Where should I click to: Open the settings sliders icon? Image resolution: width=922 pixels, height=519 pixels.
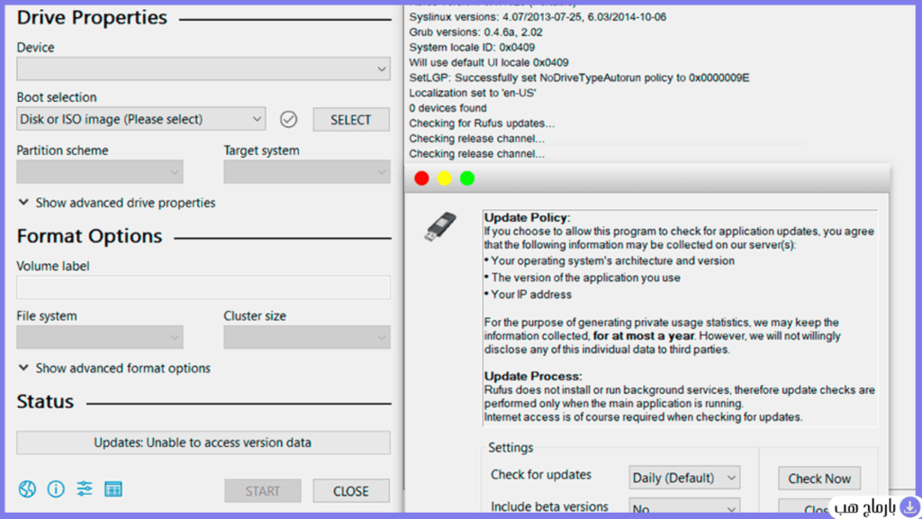(84, 489)
